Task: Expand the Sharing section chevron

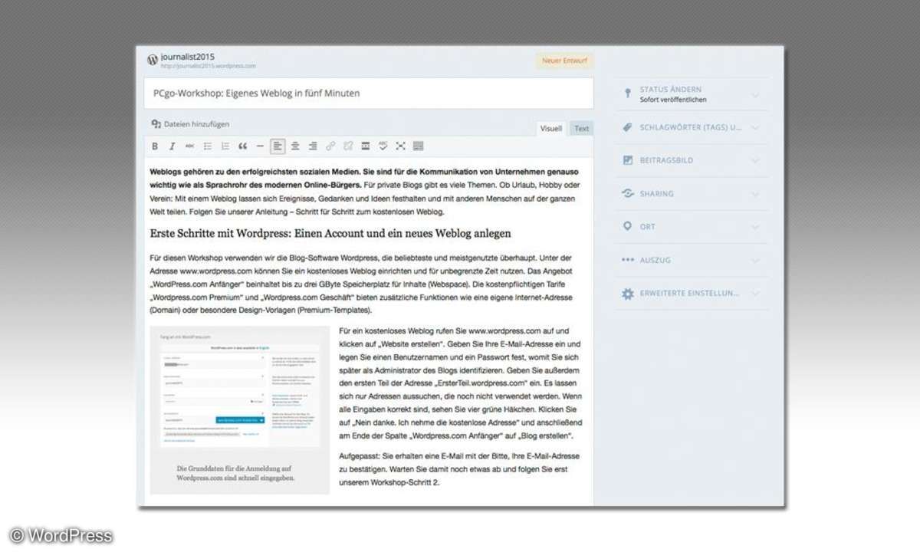Action: [755, 193]
